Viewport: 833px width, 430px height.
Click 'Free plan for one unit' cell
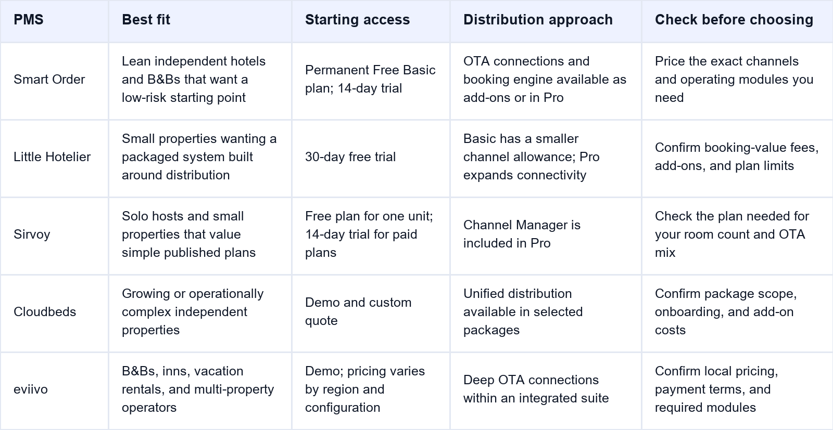click(371, 236)
